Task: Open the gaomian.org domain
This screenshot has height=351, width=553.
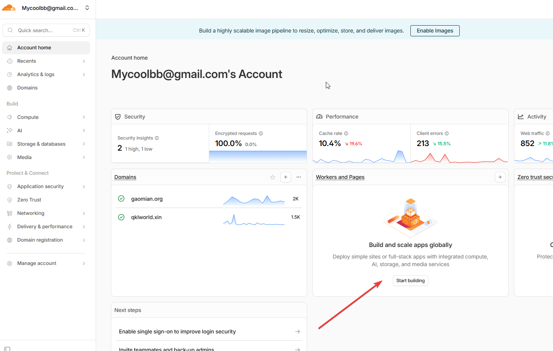Action: 147,199
